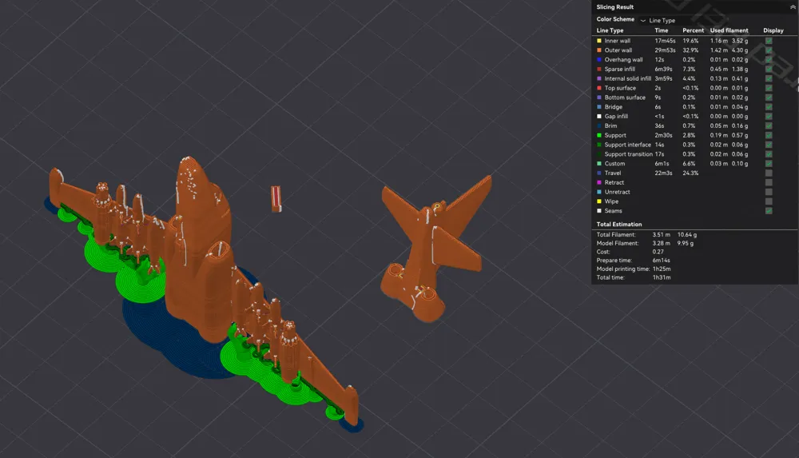Click the 'Used filament' column header
799x458 pixels.
pos(729,30)
